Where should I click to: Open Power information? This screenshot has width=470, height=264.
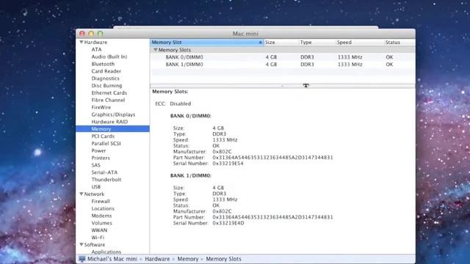click(98, 150)
